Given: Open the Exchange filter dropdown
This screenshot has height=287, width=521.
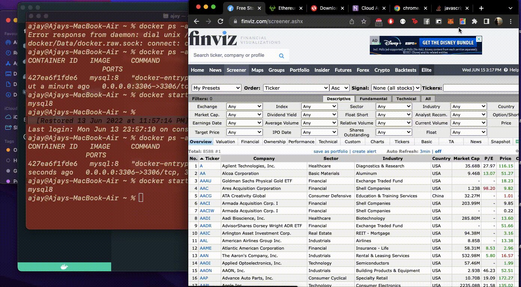Looking at the screenshot, I should point(244,107).
